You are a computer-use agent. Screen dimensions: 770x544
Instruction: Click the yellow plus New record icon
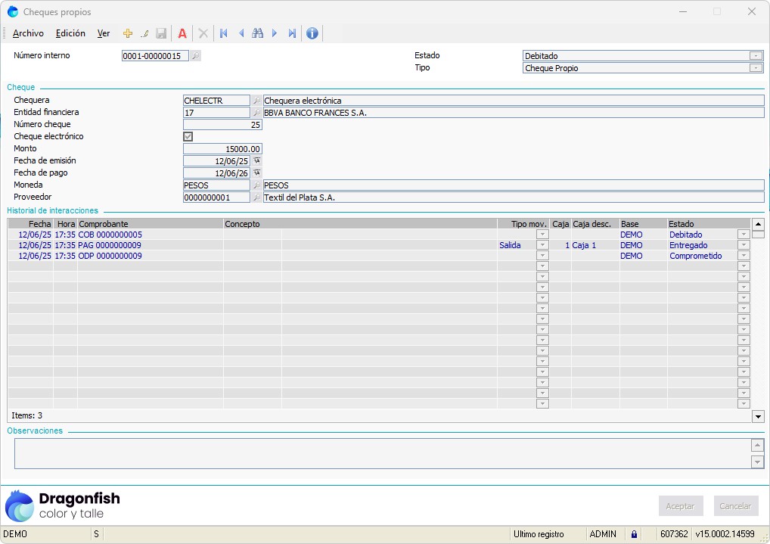[x=128, y=33]
